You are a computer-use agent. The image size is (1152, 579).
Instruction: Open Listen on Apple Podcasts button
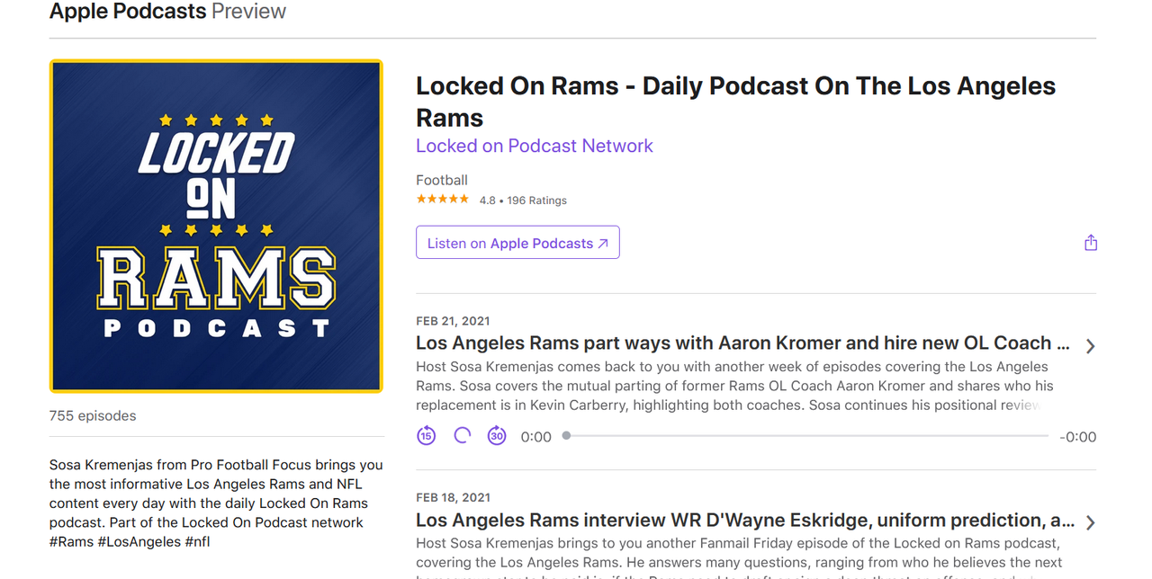517,243
